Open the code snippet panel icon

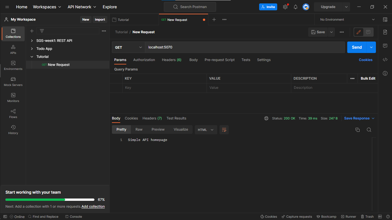[385, 60]
